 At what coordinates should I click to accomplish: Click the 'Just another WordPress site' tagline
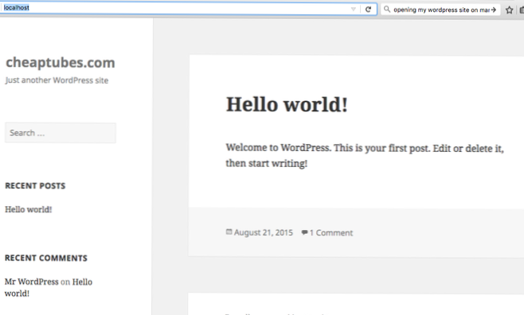tap(57, 80)
